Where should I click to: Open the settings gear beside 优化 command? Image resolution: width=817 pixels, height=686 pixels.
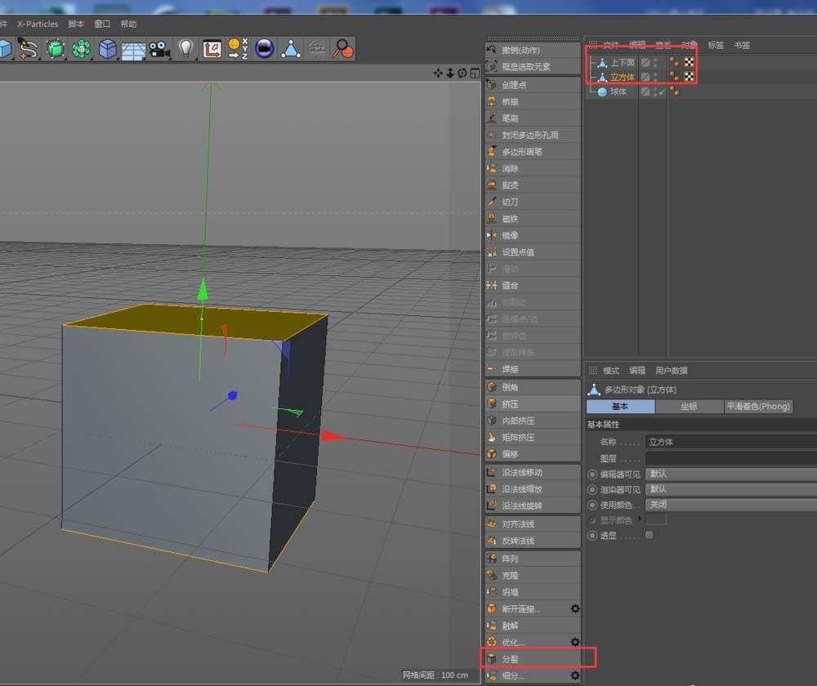click(x=574, y=642)
